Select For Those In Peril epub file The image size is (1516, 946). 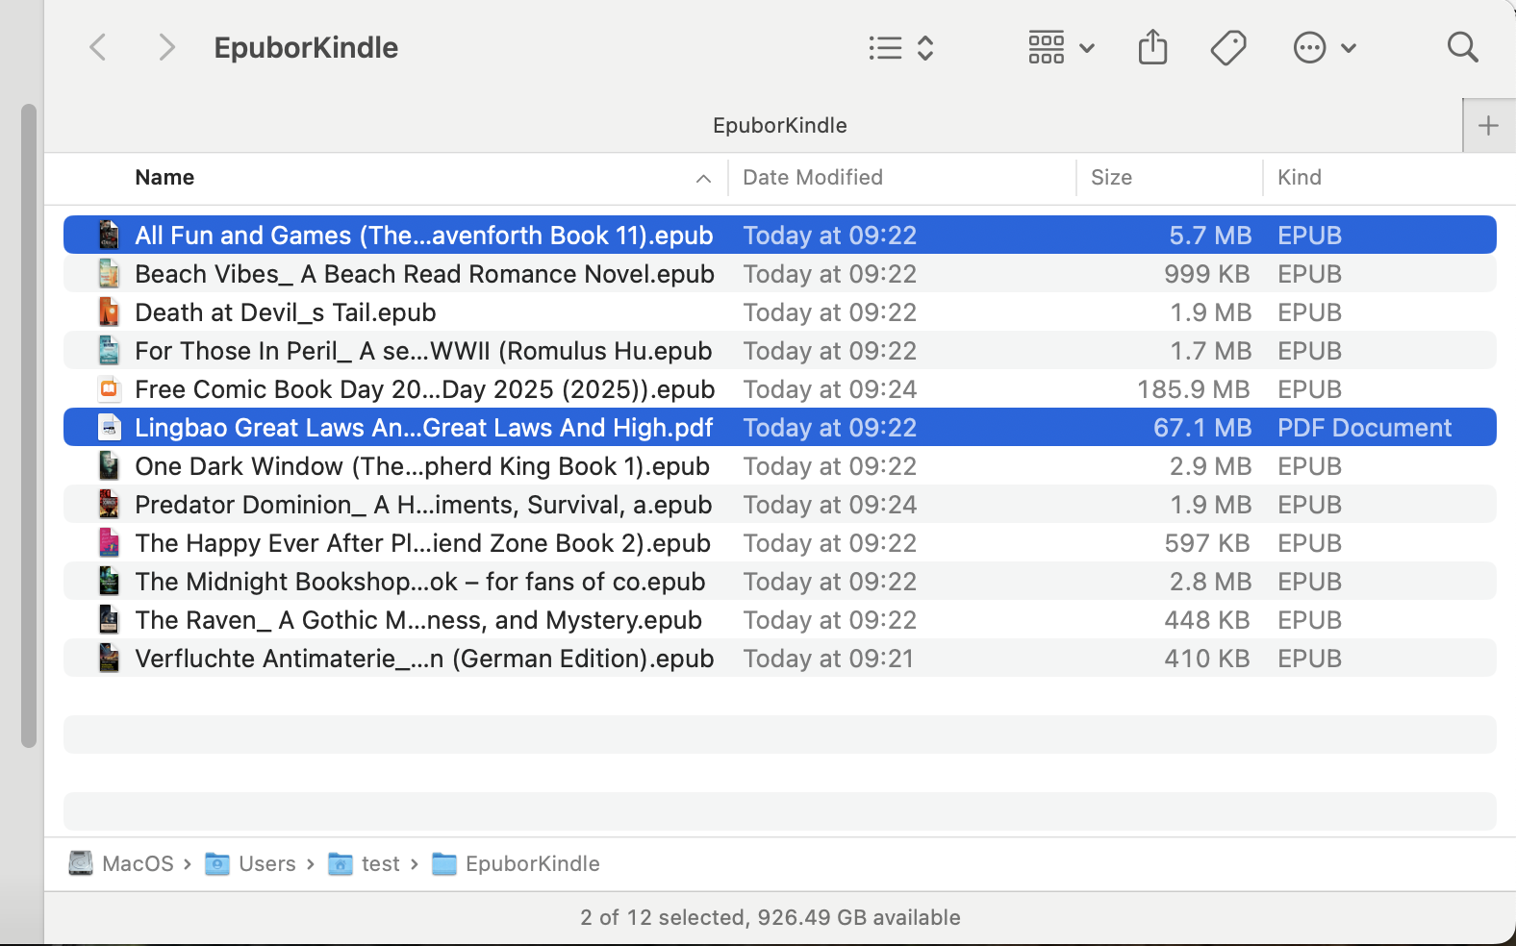click(x=423, y=351)
